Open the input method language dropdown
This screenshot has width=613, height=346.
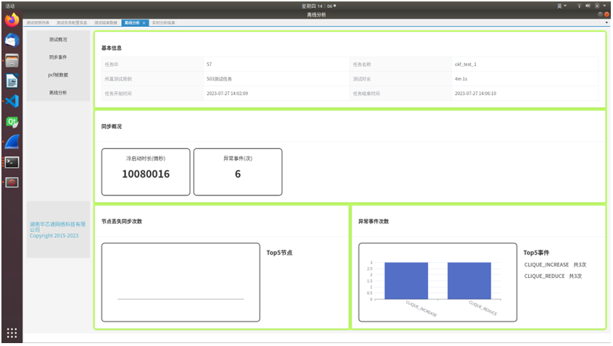563,5
